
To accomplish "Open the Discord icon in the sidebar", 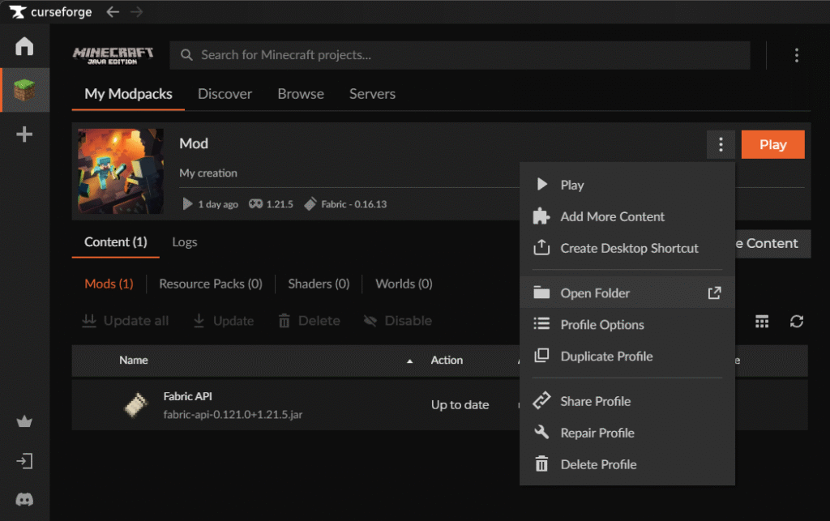I will click(x=24, y=499).
